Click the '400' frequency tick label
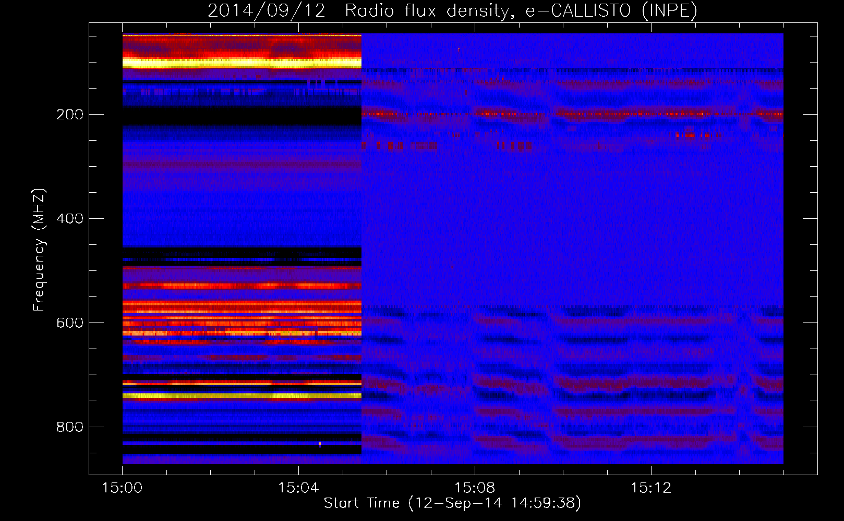Viewport: 844px width, 521px height. click(70, 219)
